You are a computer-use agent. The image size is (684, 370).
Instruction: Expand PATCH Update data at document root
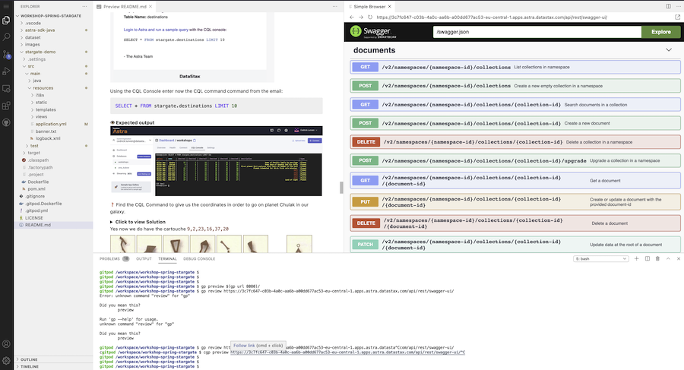(515, 244)
